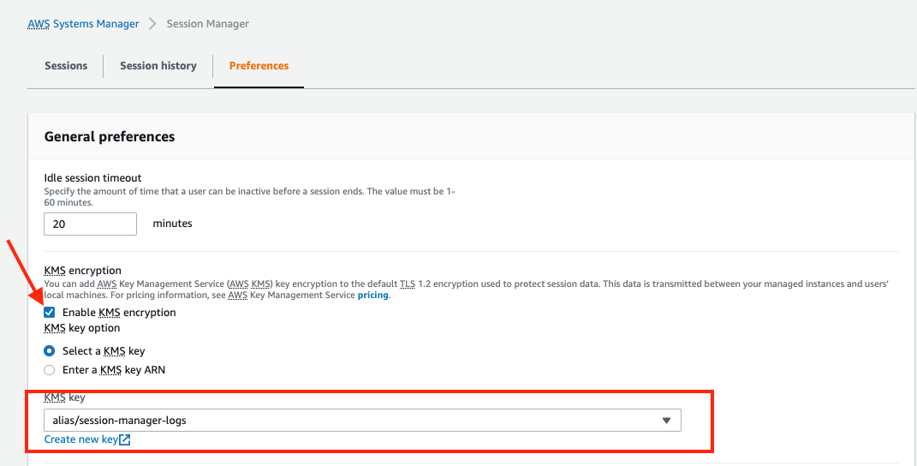Click the Session Manager breadcrumb text
Image resolution: width=917 pixels, height=466 pixels.
(x=207, y=24)
